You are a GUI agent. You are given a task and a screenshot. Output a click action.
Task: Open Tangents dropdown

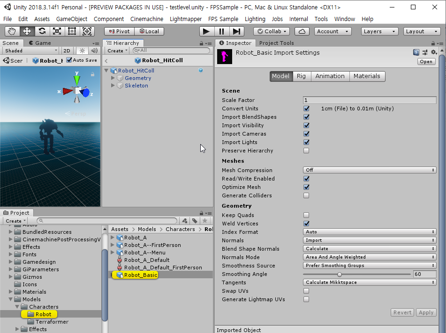pyautogui.click(x=370, y=282)
